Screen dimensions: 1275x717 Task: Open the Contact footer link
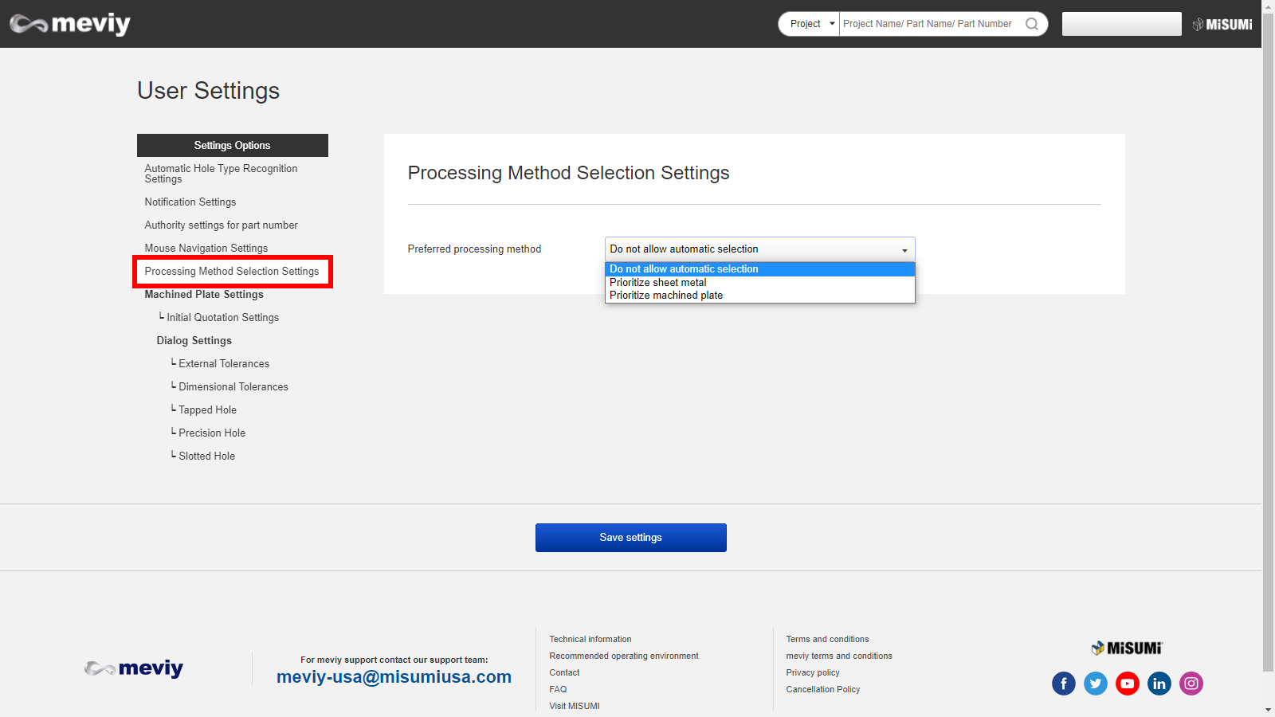pyautogui.click(x=564, y=673)
